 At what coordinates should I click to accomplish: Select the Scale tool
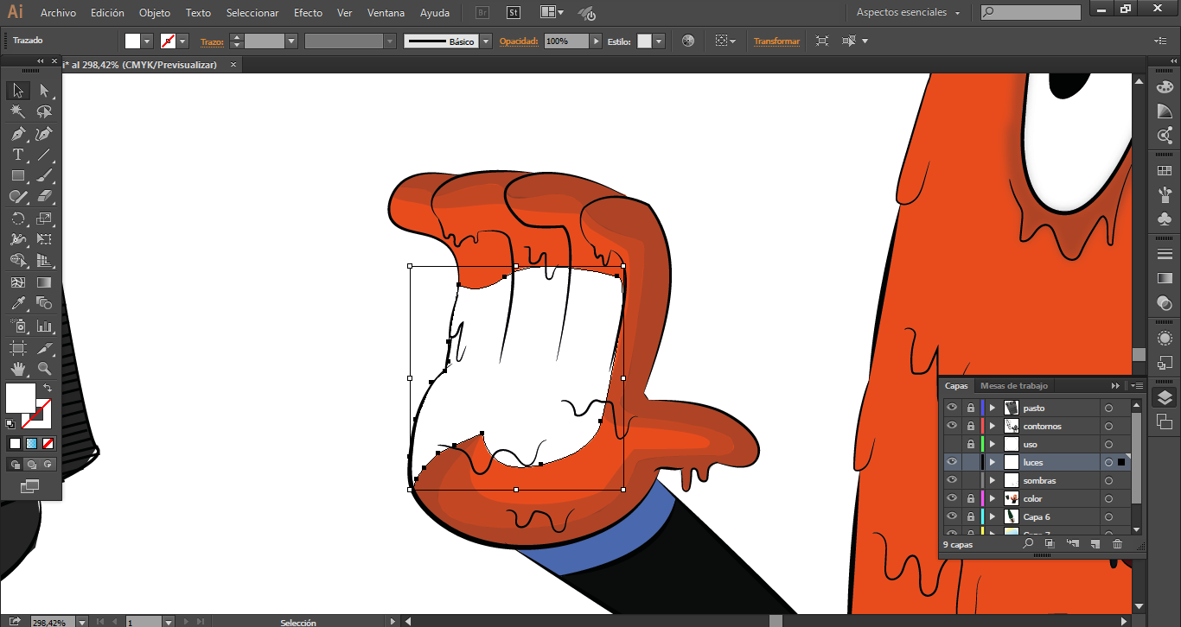click(44, 218)
